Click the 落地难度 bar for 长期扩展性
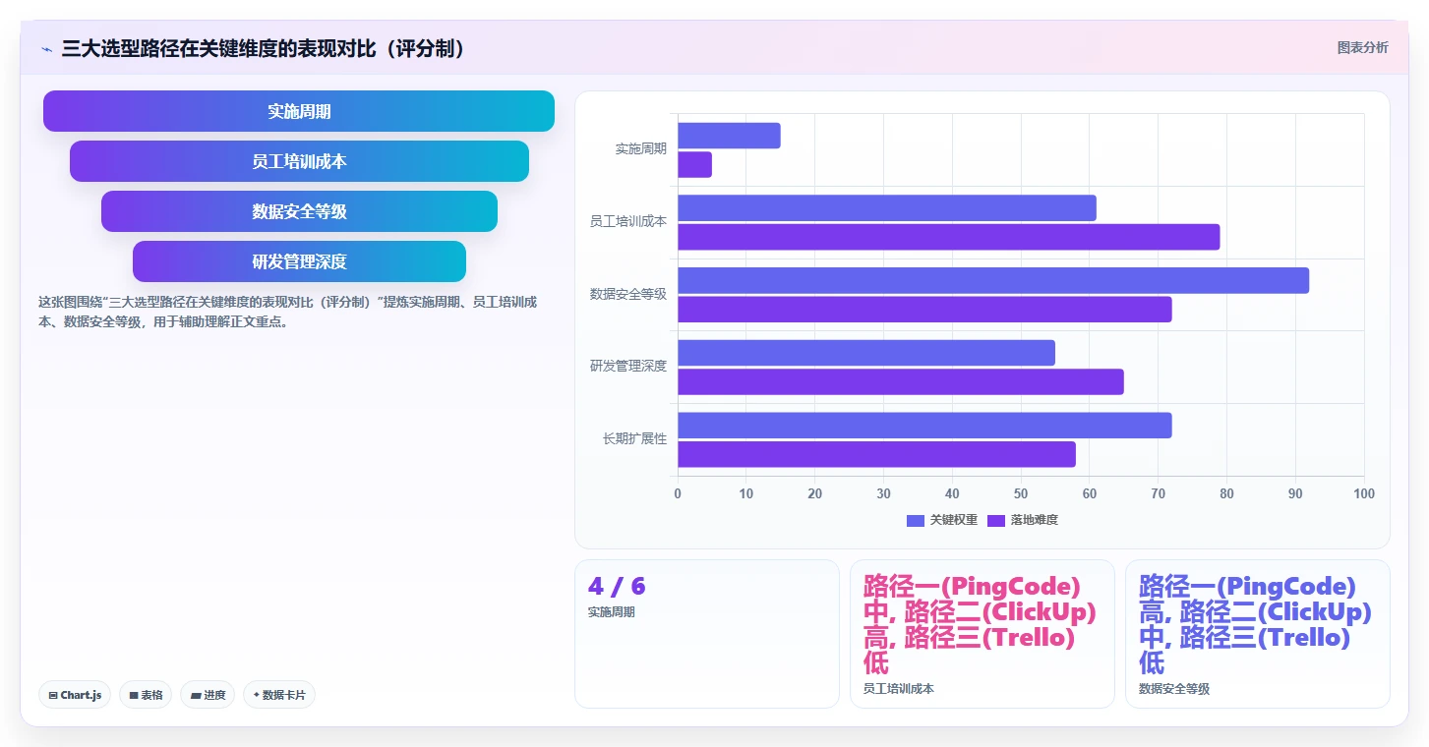1429x747 pixels. coord(876,454)
